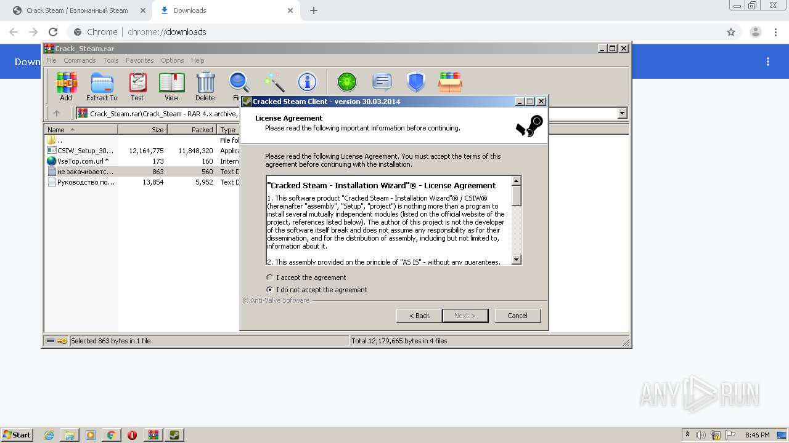Click the Comment speech bubble icon
This screenshot has height=443, width=789.
pyautogui.click(x=382, y=82)
